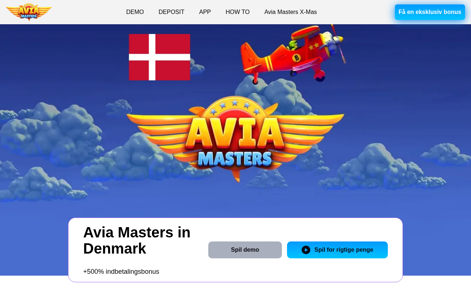
Task: Open the DEMO menu item
Action: coord(135,12)
